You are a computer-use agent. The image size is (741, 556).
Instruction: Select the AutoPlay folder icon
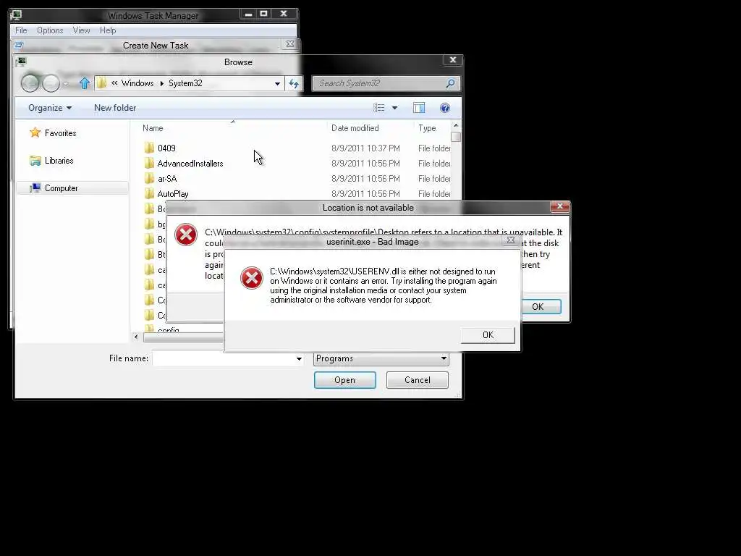pos(149,193)
